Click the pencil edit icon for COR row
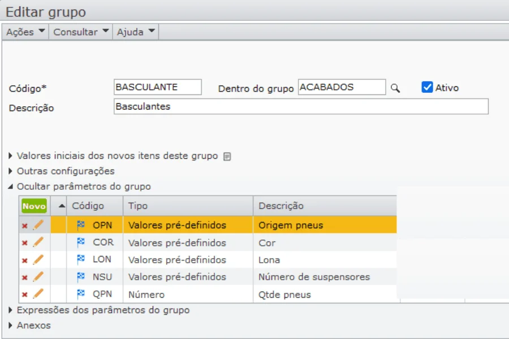 (38, 243)
